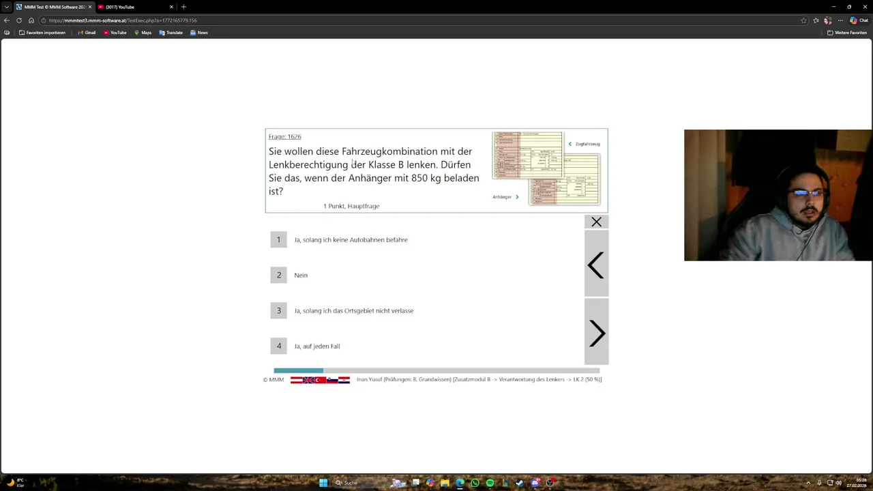This screenshot has height=491, width=873.
Task: Go to previous question with left arrow
Action: pos(596,265)
